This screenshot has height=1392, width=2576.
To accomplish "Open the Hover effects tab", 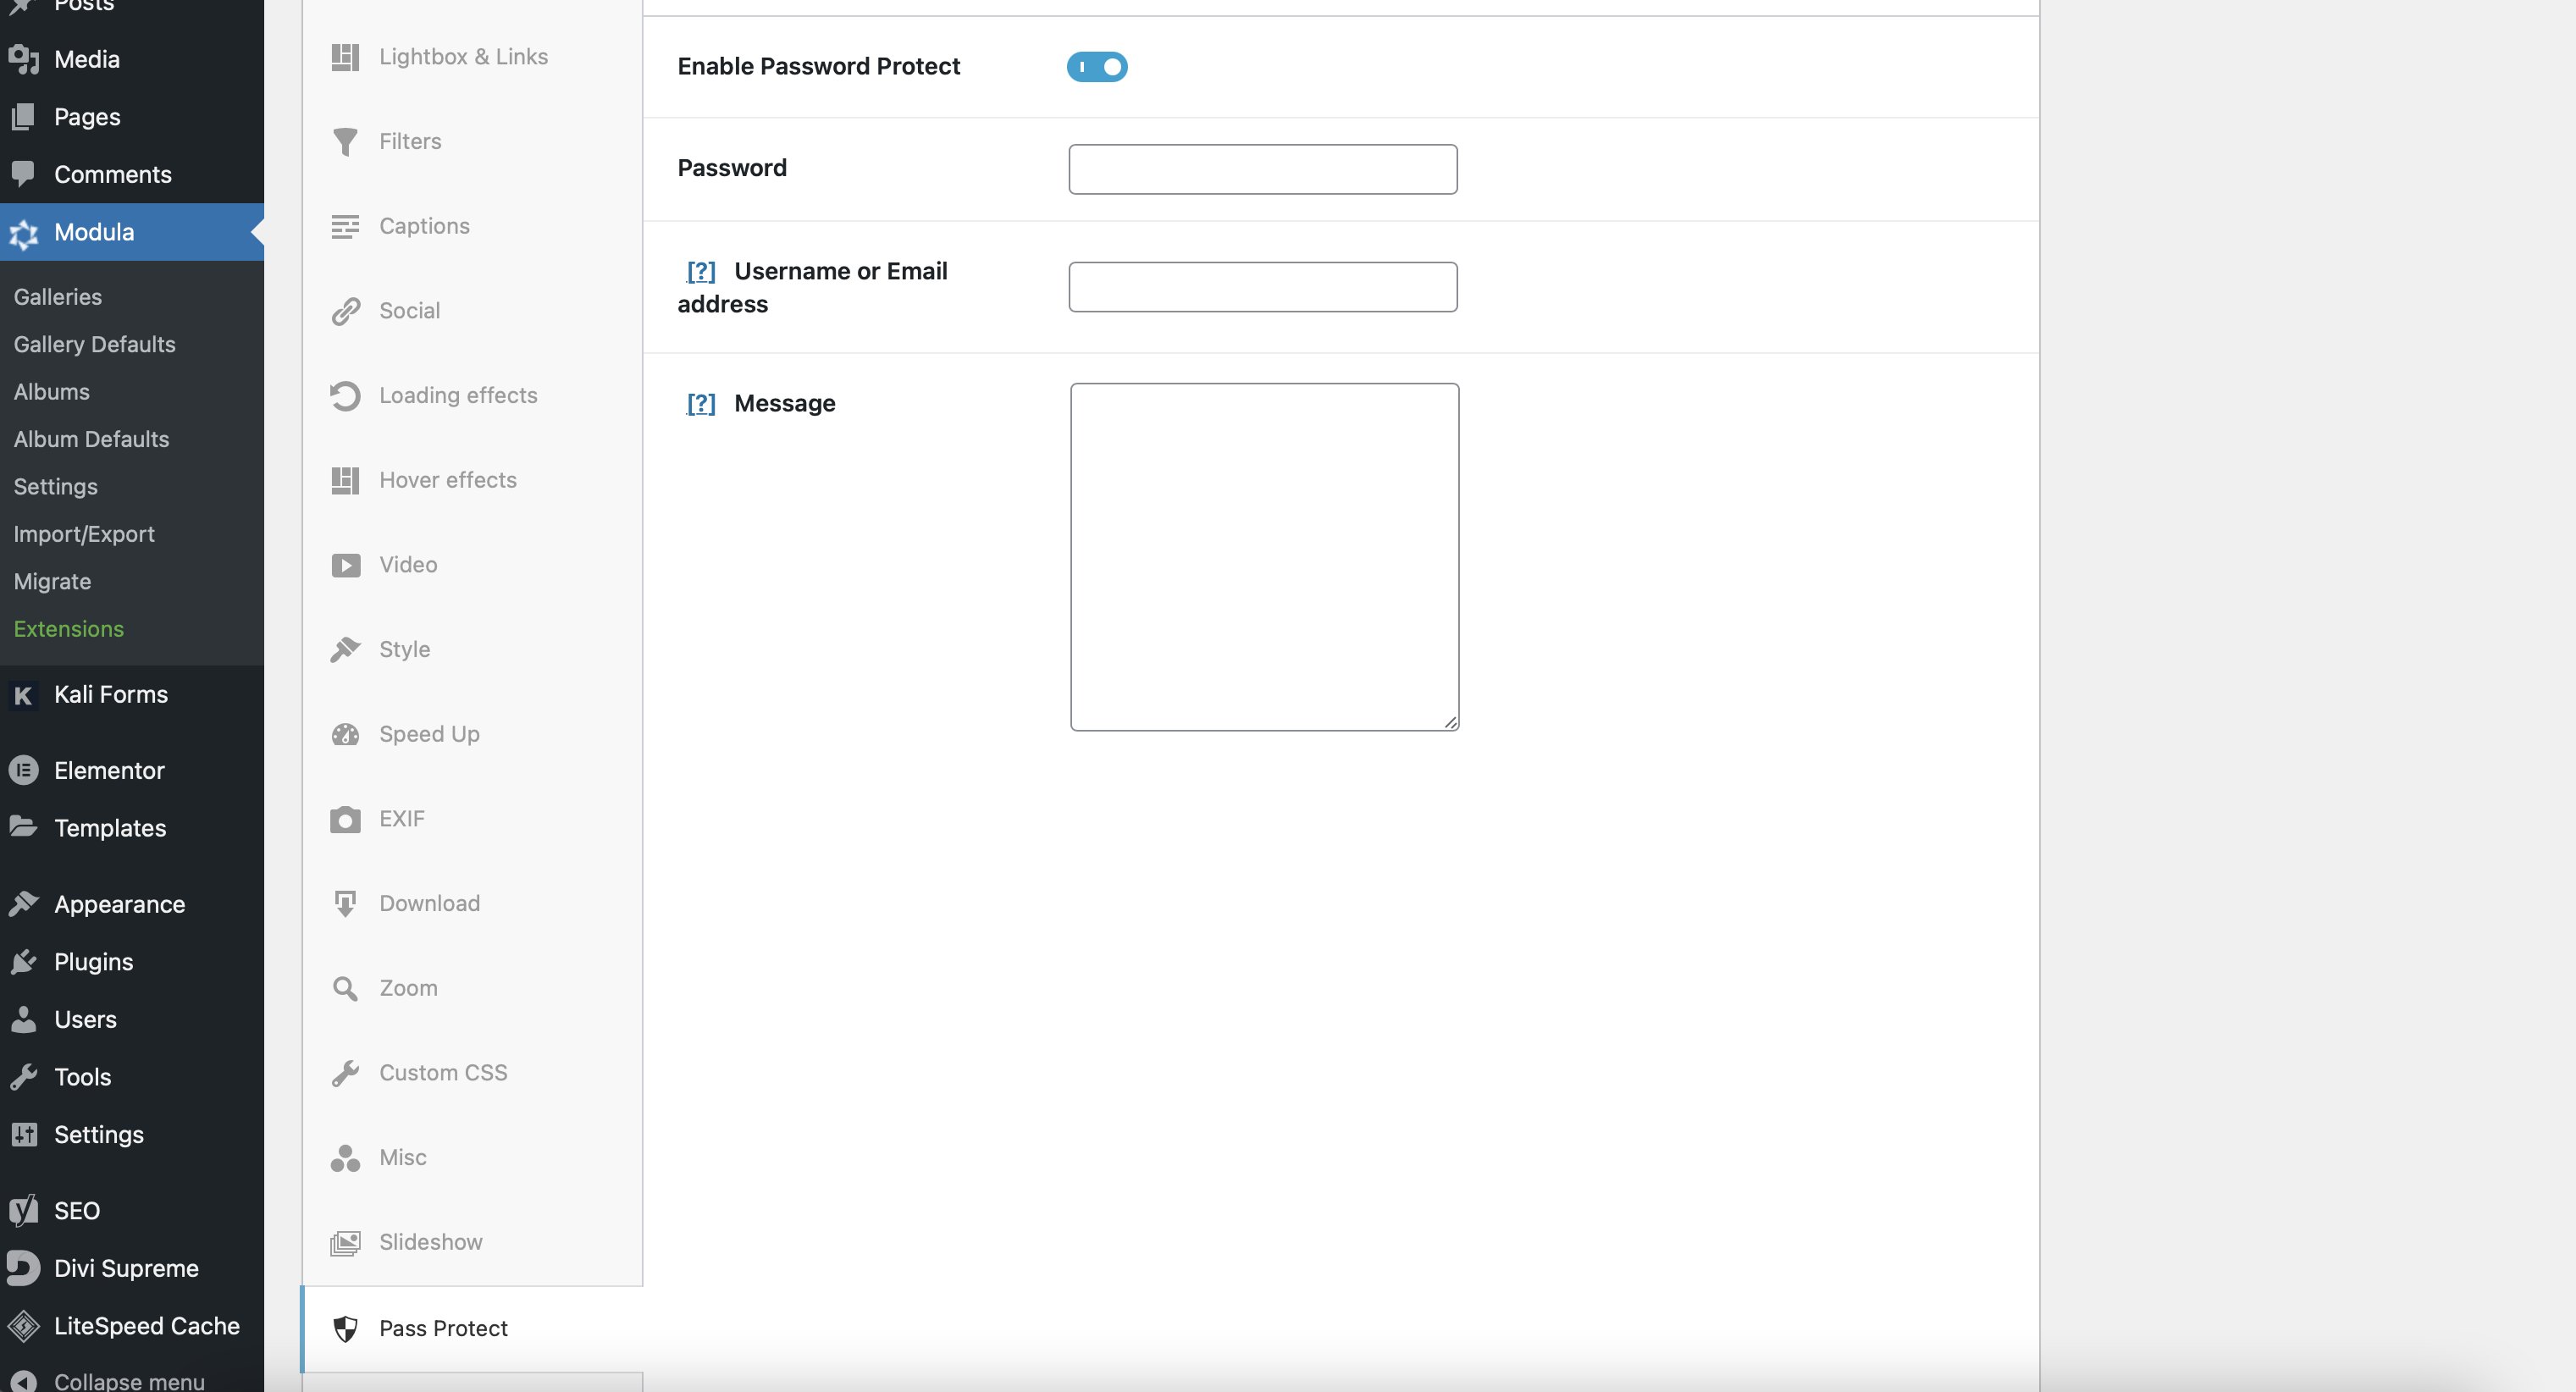I will point(472,481).
